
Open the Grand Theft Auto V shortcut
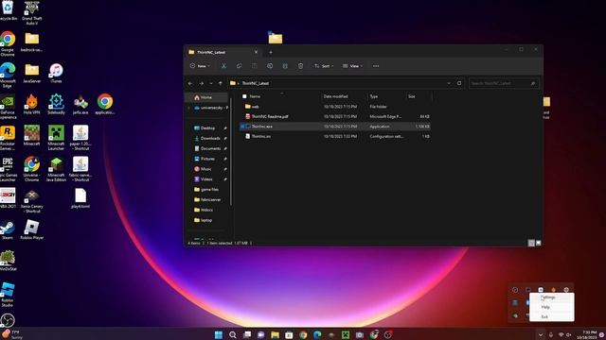(x=31, y=12)
